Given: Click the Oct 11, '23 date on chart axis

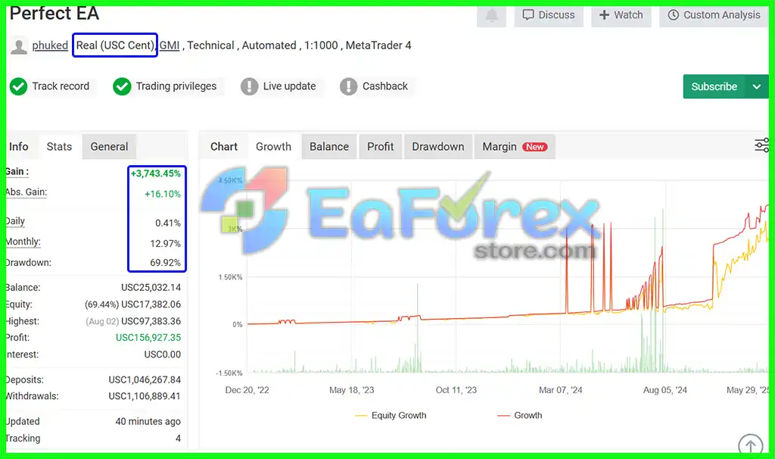Looking at the screenshot, I should click(x=456, y=390).
